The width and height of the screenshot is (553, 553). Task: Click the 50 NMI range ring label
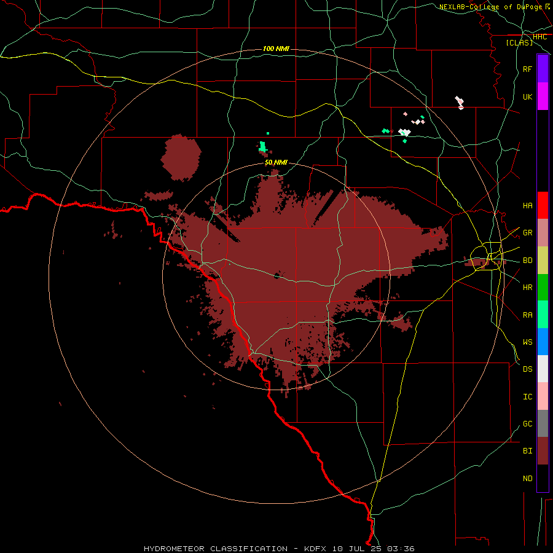pos(276,162)
